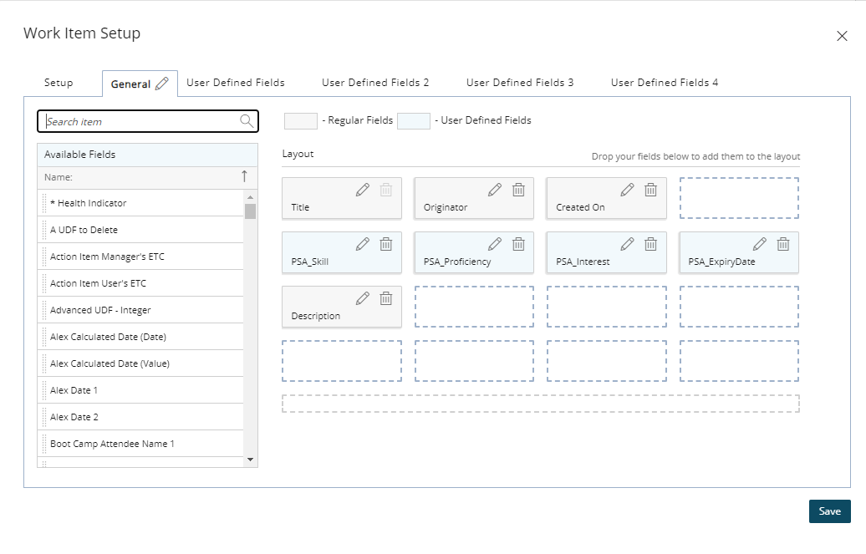Switch to User Defined Fields tab
This screenshot has height=554, width=866.
coord(236,83)
